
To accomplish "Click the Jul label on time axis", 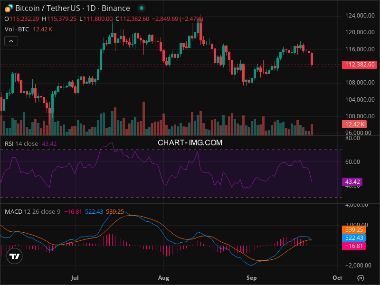I will pos(74,277).
